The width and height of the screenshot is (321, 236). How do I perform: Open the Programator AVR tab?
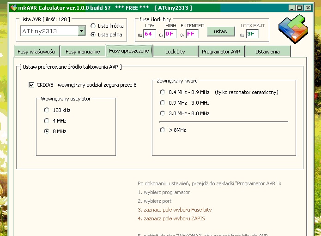click(221, 52)
